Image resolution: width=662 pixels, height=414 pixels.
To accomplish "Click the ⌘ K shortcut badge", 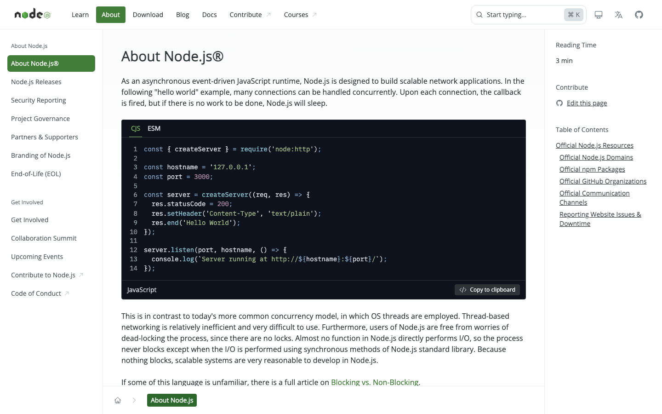I will pos(574,15).
